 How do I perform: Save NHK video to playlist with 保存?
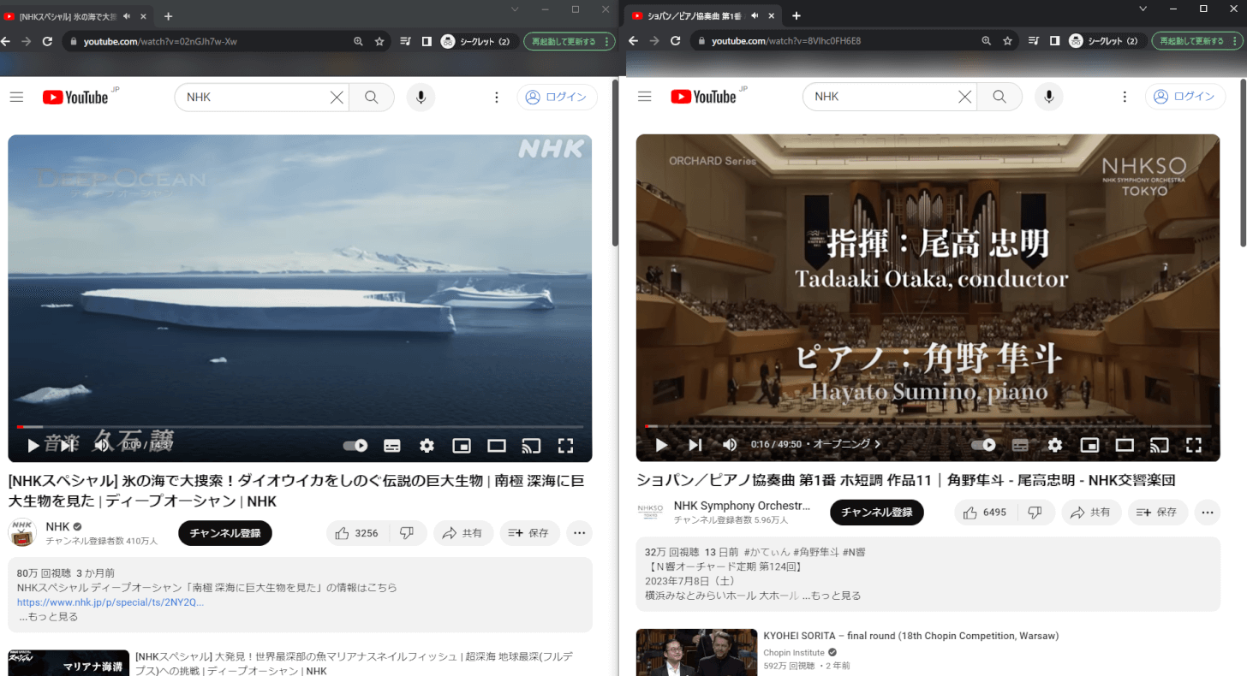[x=530, y=532]
